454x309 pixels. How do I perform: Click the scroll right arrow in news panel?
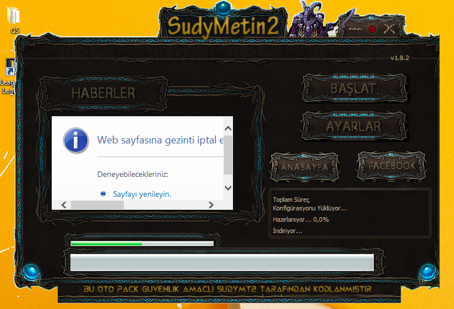(211, 205)
